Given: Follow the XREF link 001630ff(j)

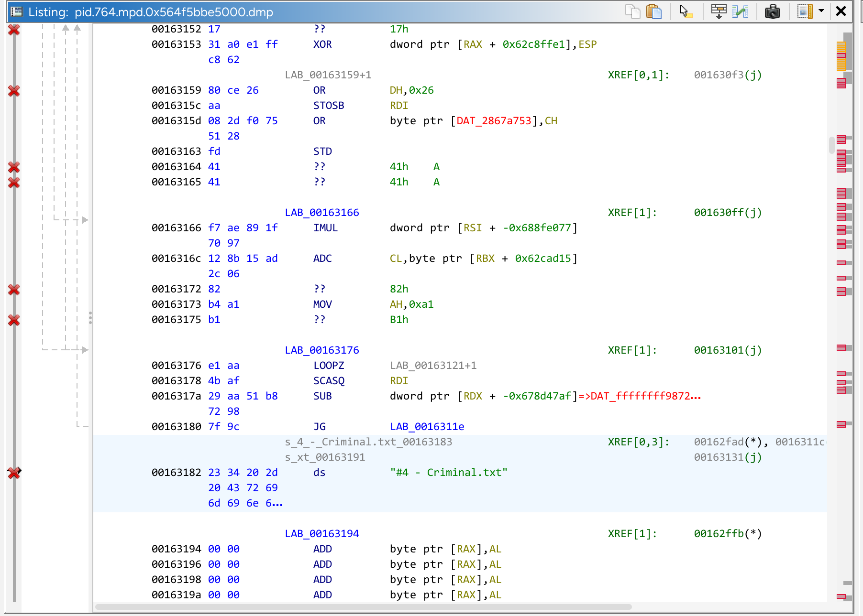Looking at the screenshot, I should [x=727, y=212].
